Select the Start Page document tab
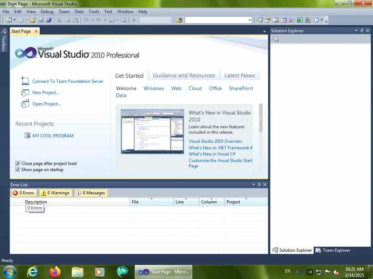 tap(21, 31)
